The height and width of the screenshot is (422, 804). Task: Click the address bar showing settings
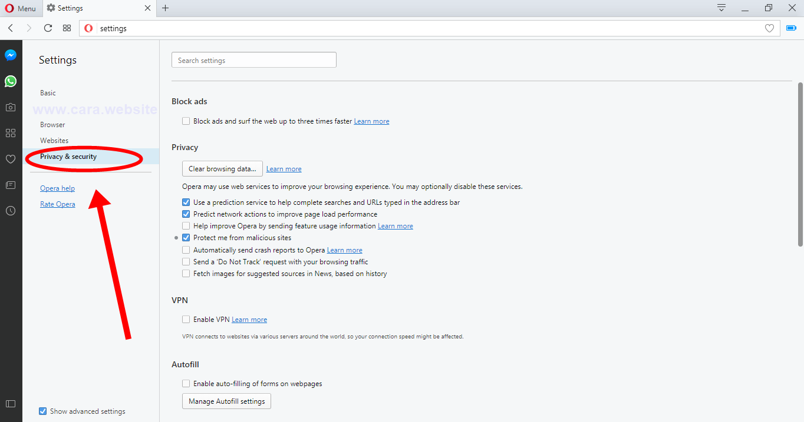click(429, 28)
